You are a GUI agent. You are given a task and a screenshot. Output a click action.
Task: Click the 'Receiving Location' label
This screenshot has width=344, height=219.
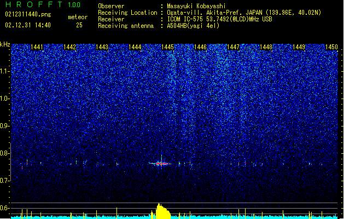[x=127, y=13]
